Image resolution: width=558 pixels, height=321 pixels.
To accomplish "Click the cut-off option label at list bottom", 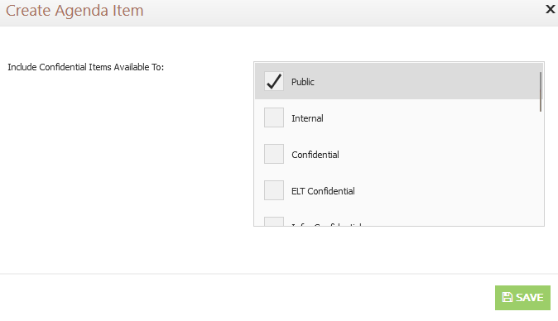I will tap(326, 224).
